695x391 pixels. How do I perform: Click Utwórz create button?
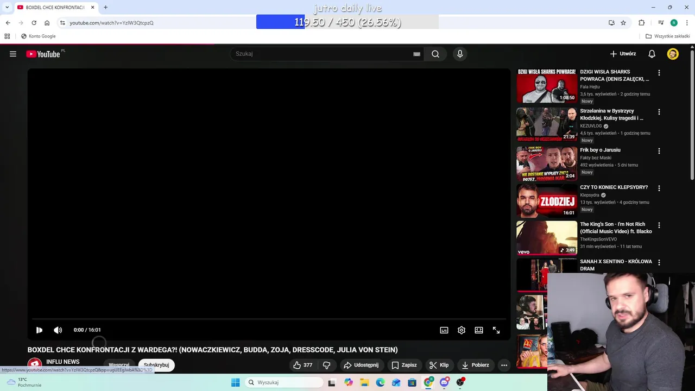click(x=623, y=54)
